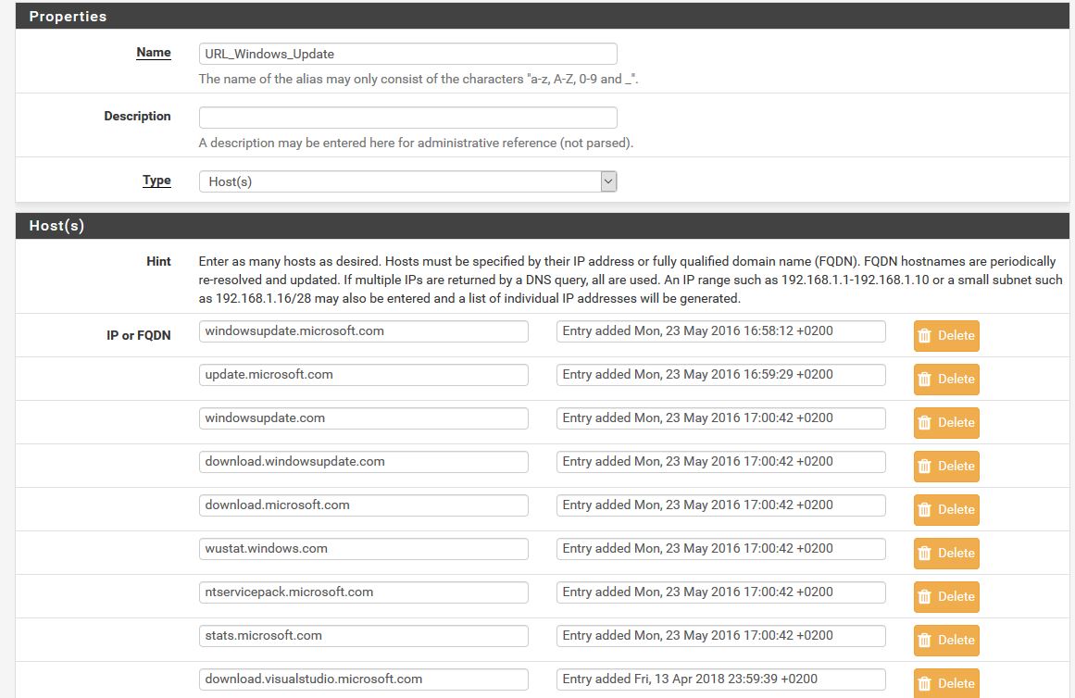This screenshot has height=698, width=1075.
Task: Open the Type dropdown showing Host(s)
Action: click(x=407, y=181)
